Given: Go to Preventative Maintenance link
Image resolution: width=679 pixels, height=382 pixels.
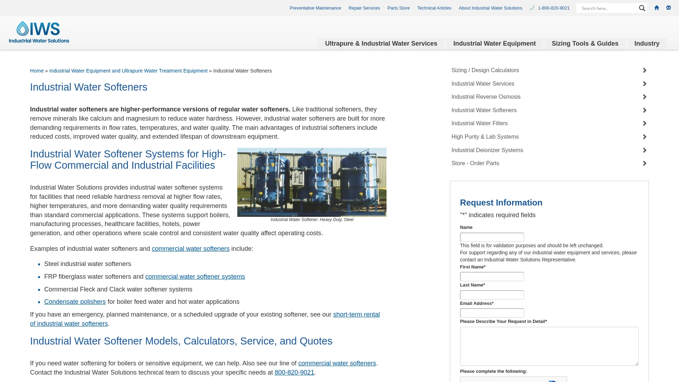Looking at the screenshot, I should (x=315, y=8).
